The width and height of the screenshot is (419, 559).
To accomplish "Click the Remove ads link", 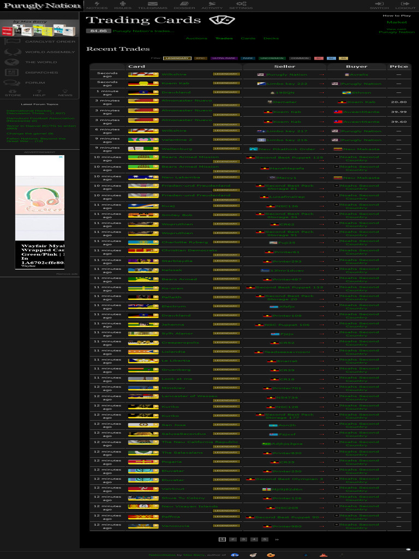I will [67, 274].
